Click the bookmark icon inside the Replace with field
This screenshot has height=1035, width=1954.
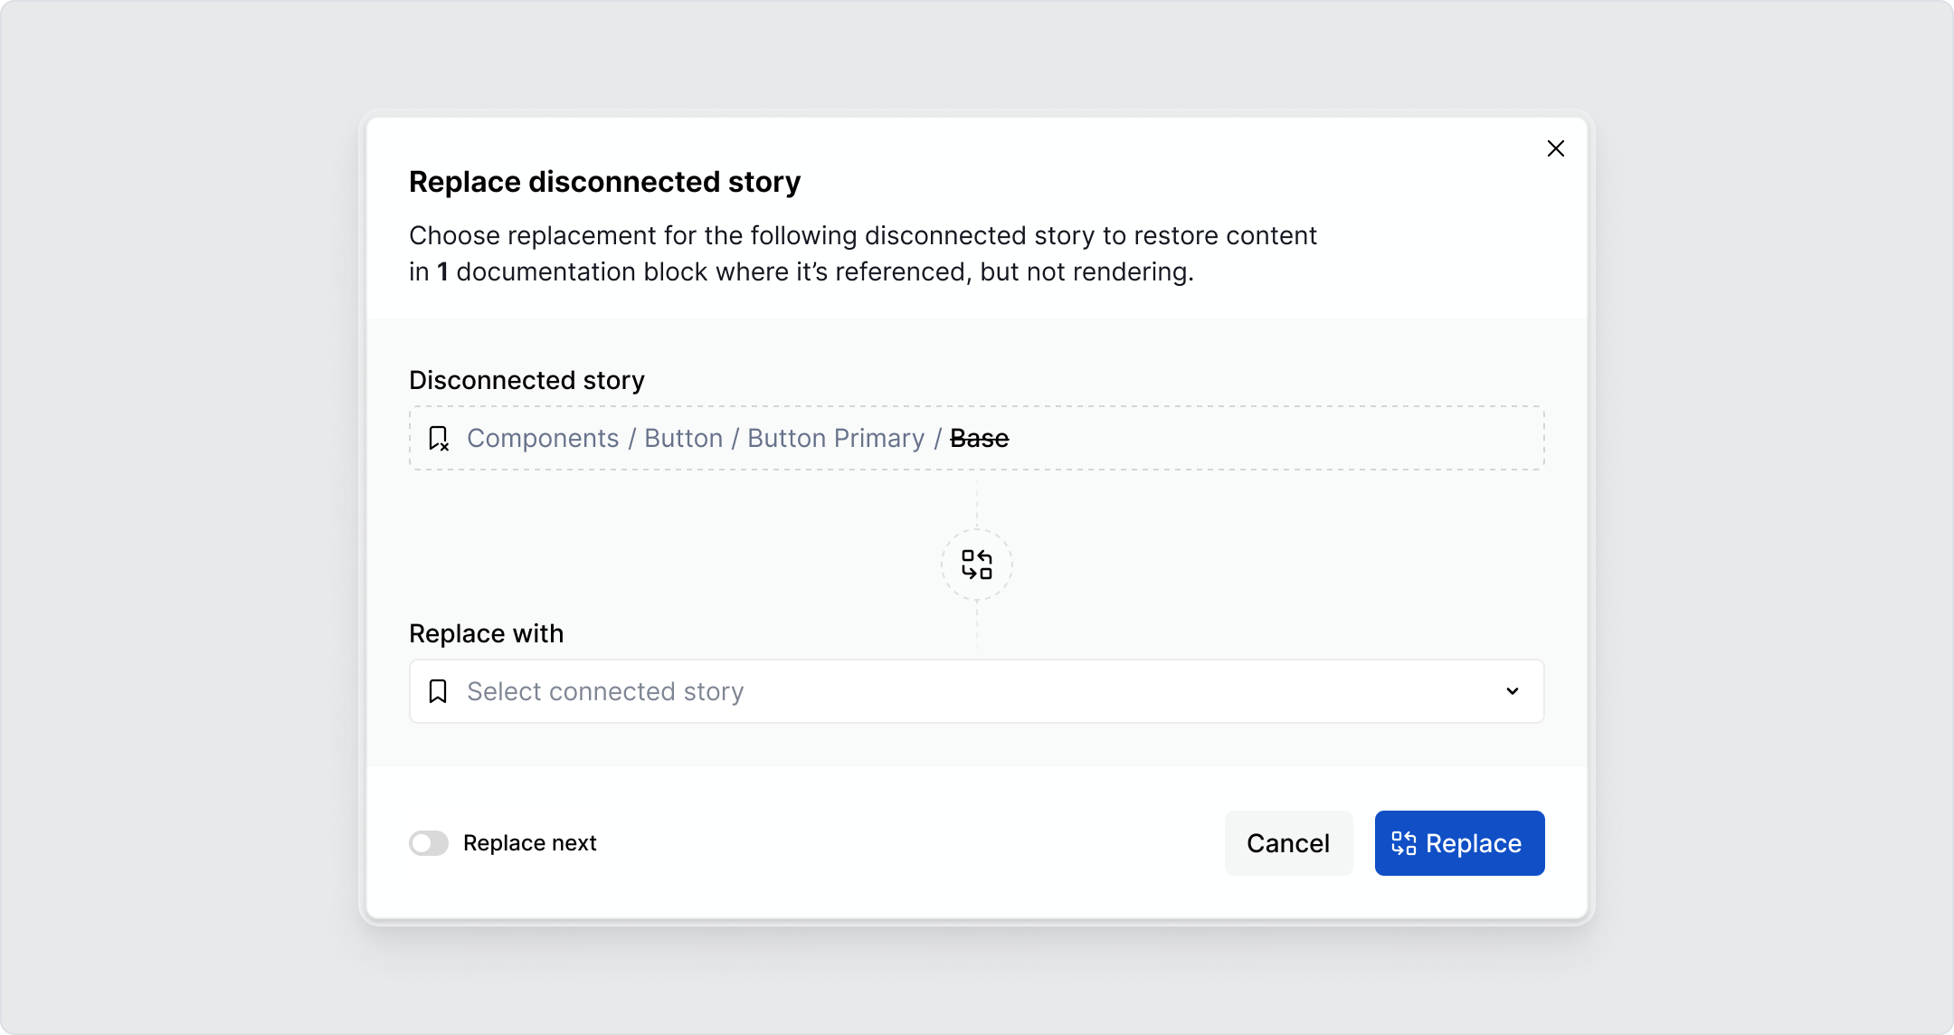tap(438, 691)
